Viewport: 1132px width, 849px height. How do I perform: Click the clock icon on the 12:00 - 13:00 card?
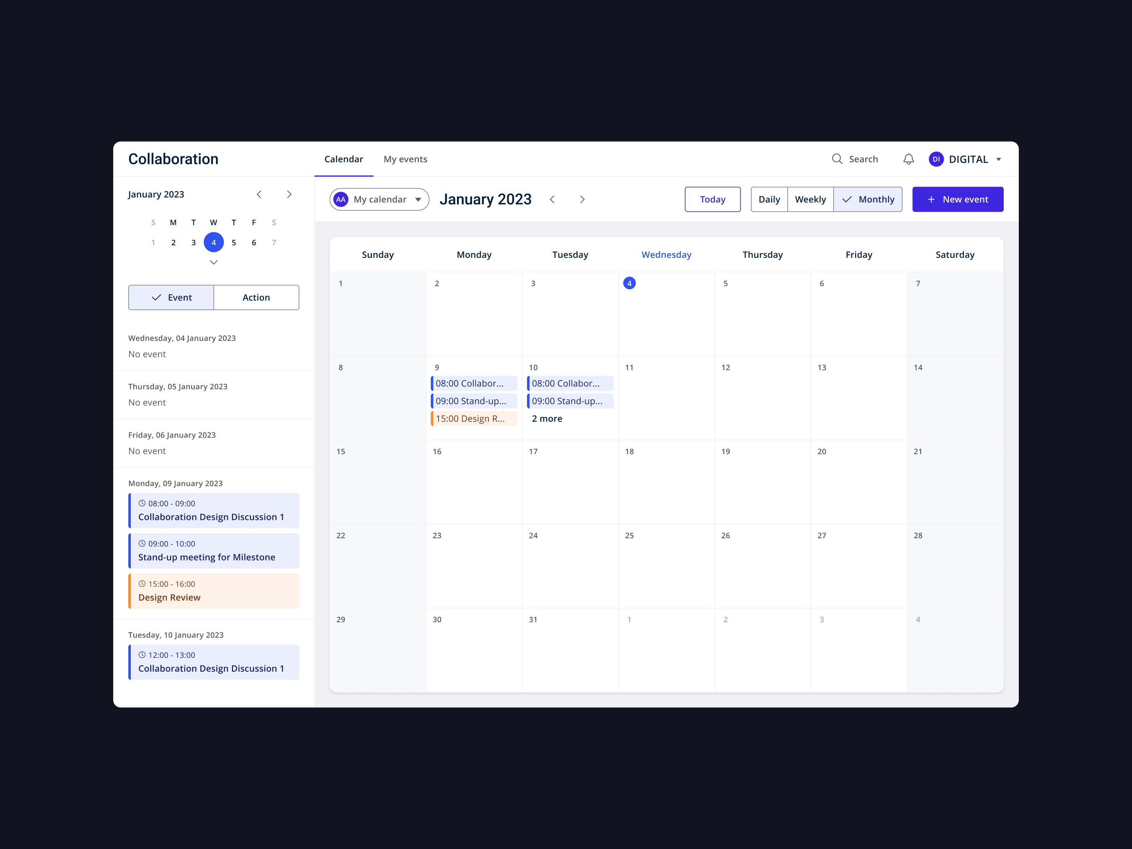(x=142, y=655)
